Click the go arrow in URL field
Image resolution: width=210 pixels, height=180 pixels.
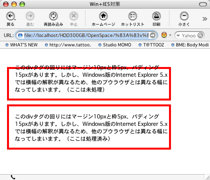[x=153, y=35]
